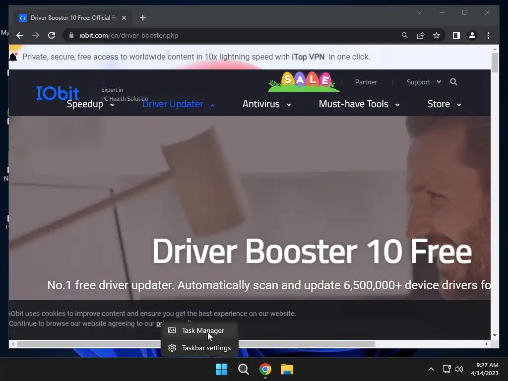Click the IObit site search icon
The width and height of the screenshot is (508, 381).
(453, 82)
